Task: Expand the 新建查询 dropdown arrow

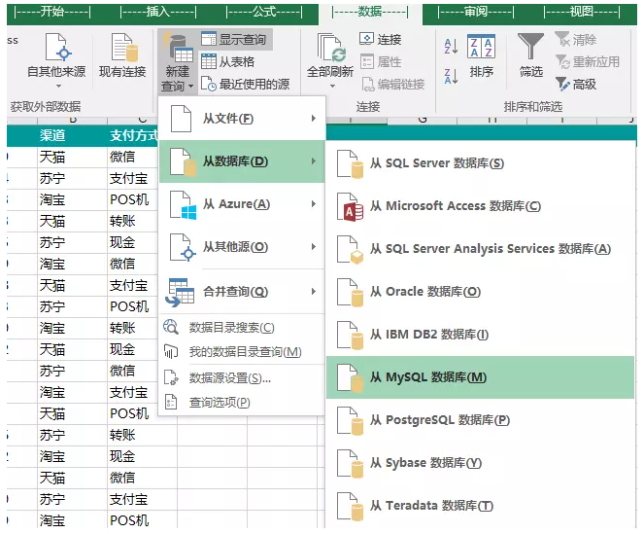Action: point(190,87)
